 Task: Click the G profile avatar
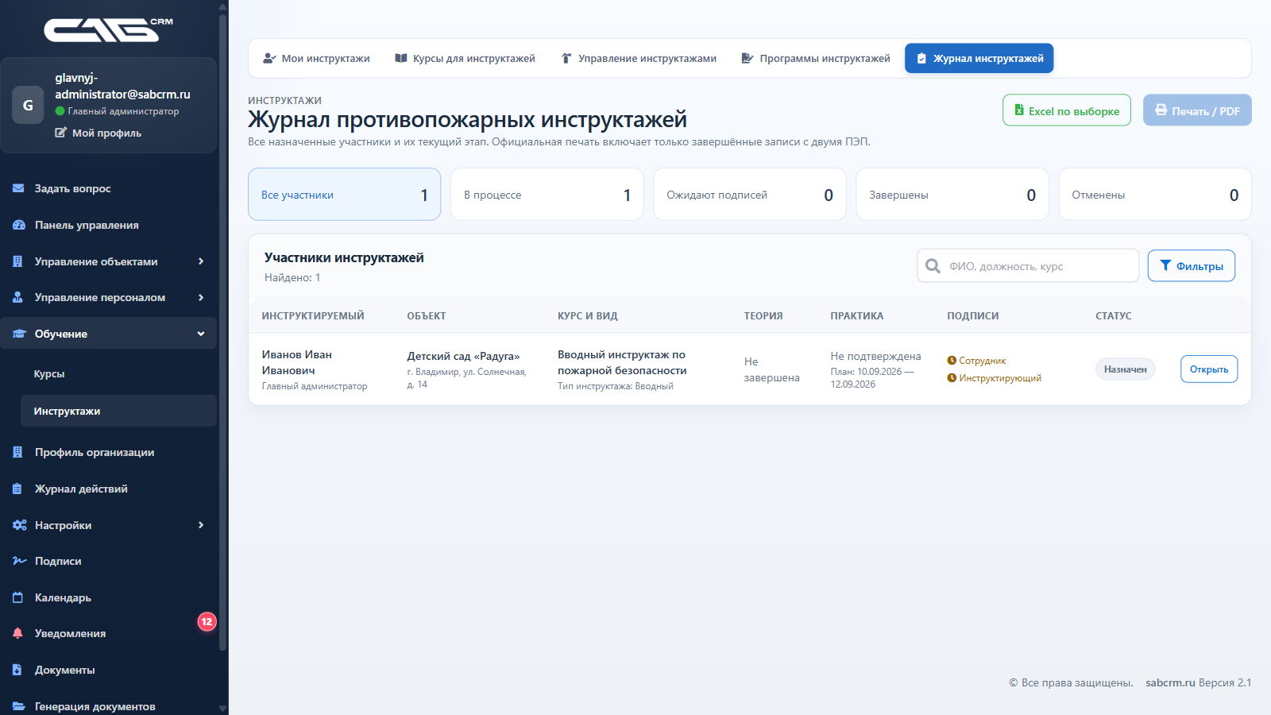point(28,105)
